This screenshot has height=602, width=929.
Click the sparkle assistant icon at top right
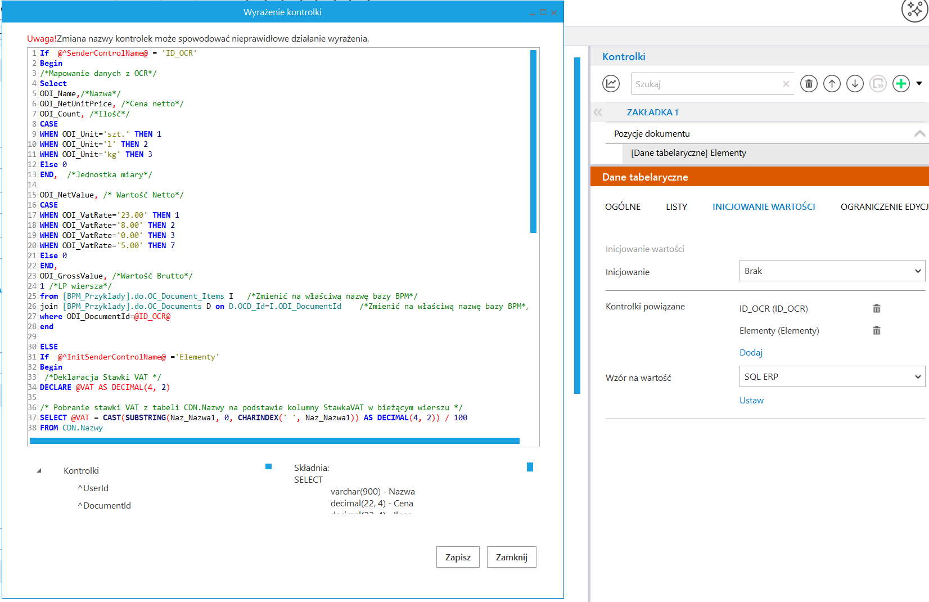914,10
